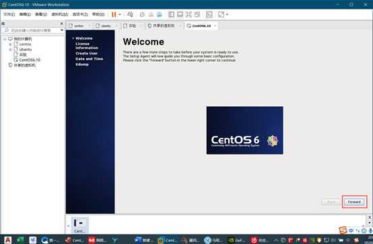The width and height of the screenshot is (373, 244).
Task: Click the Forward button
Action: [354, 202]
